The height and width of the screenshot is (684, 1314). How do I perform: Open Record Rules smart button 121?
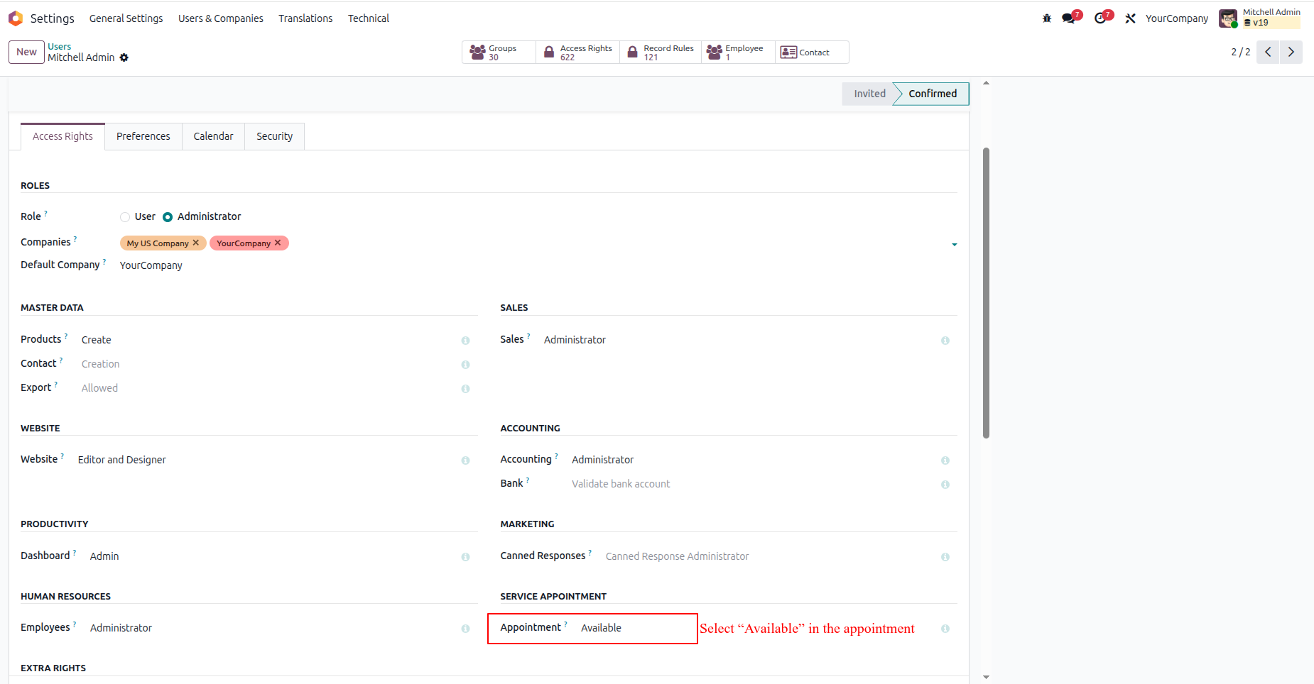click(661, 53)
